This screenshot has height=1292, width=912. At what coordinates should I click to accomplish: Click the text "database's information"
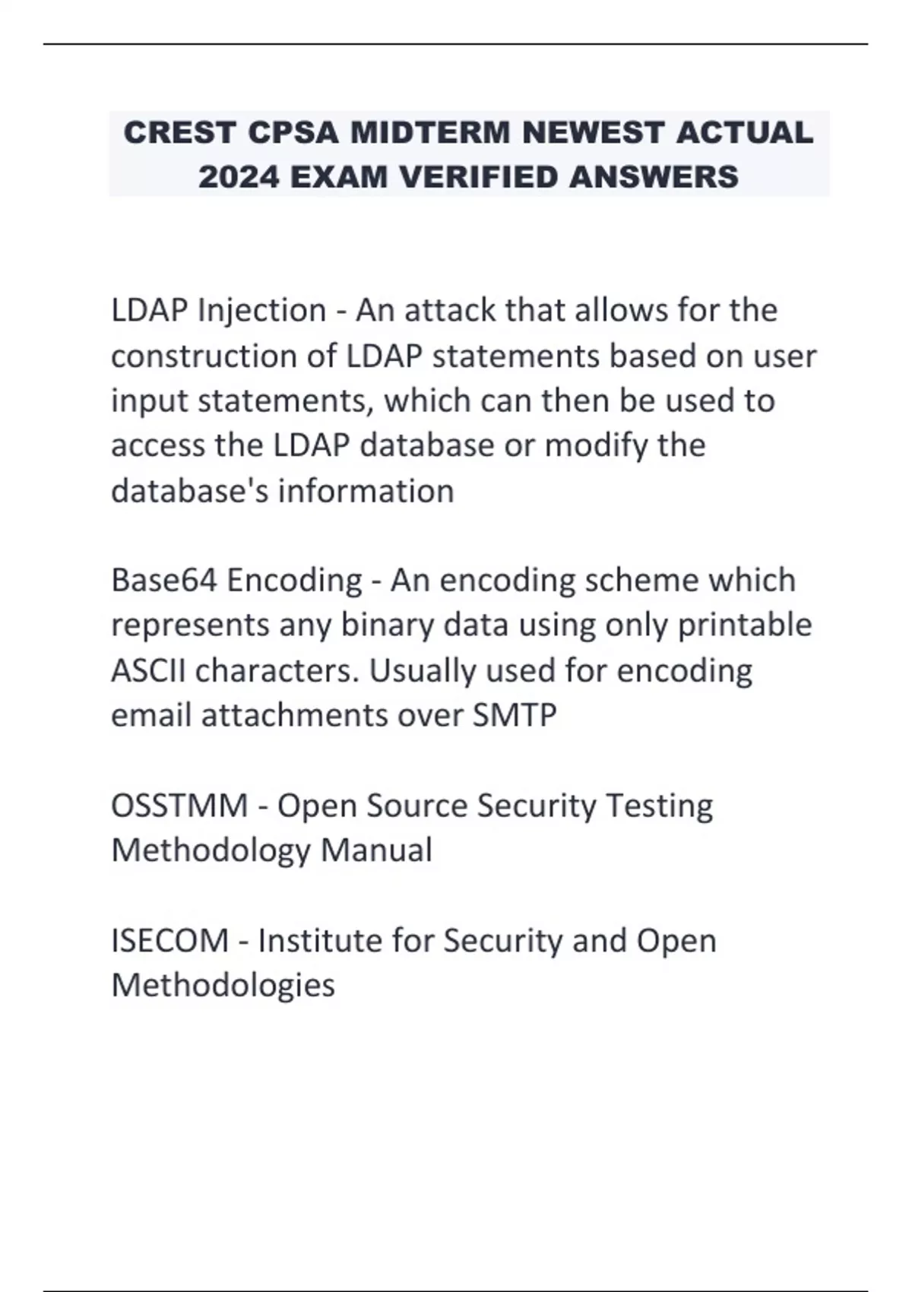click(282, 491)
